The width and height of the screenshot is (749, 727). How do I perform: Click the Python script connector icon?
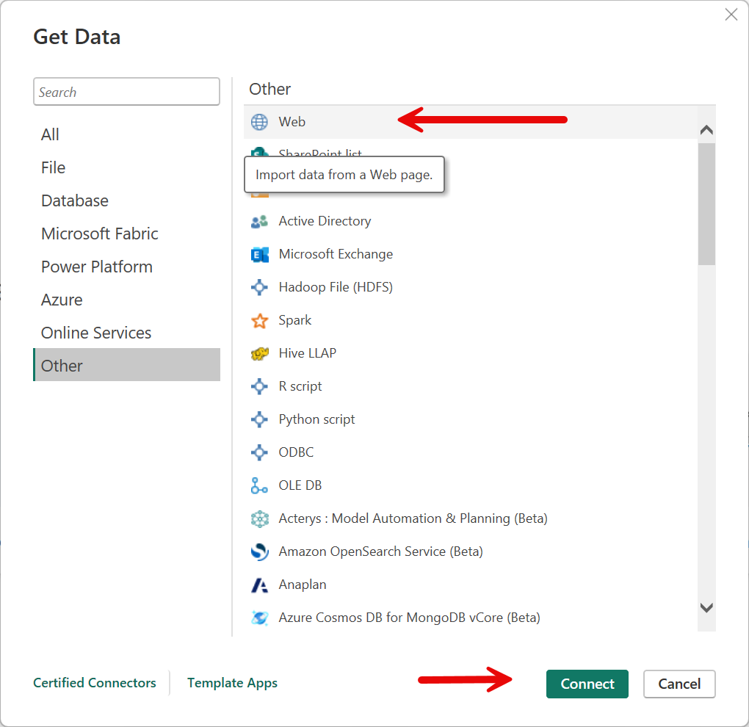[x=259, y=419]
